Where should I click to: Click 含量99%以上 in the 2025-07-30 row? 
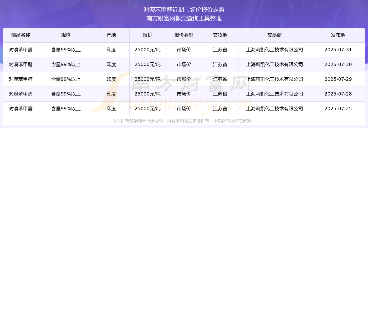click(x=66, y=64)
